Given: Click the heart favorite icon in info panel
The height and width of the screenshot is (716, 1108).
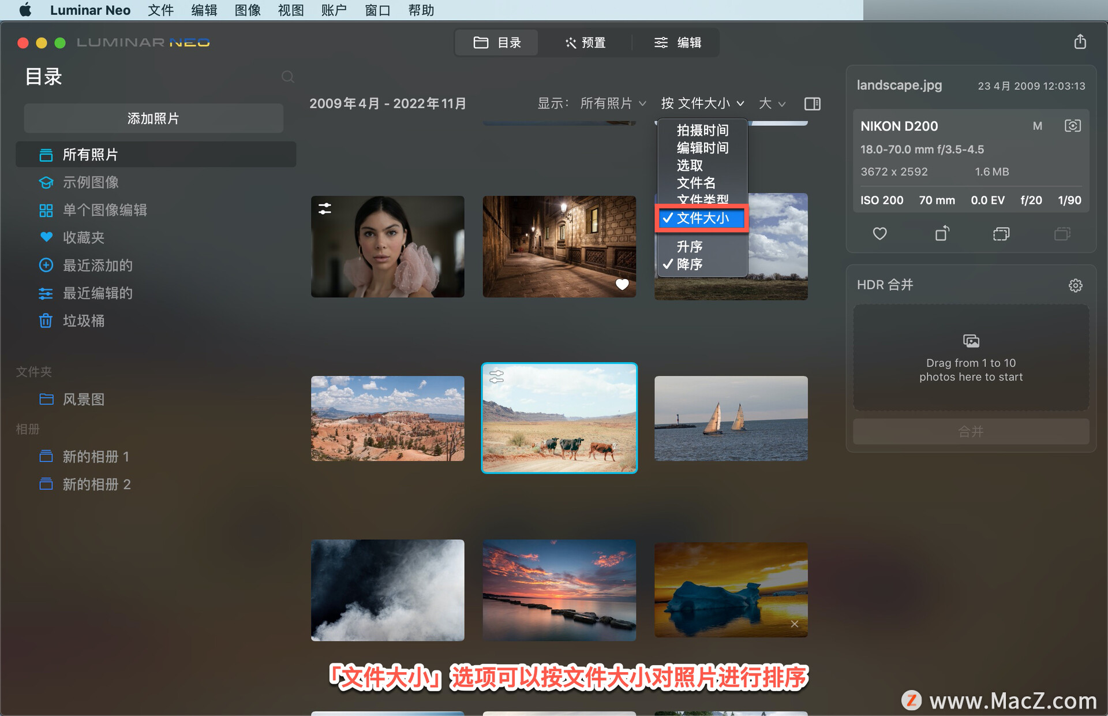Looking at the screenshot, I should click(879, 234).
